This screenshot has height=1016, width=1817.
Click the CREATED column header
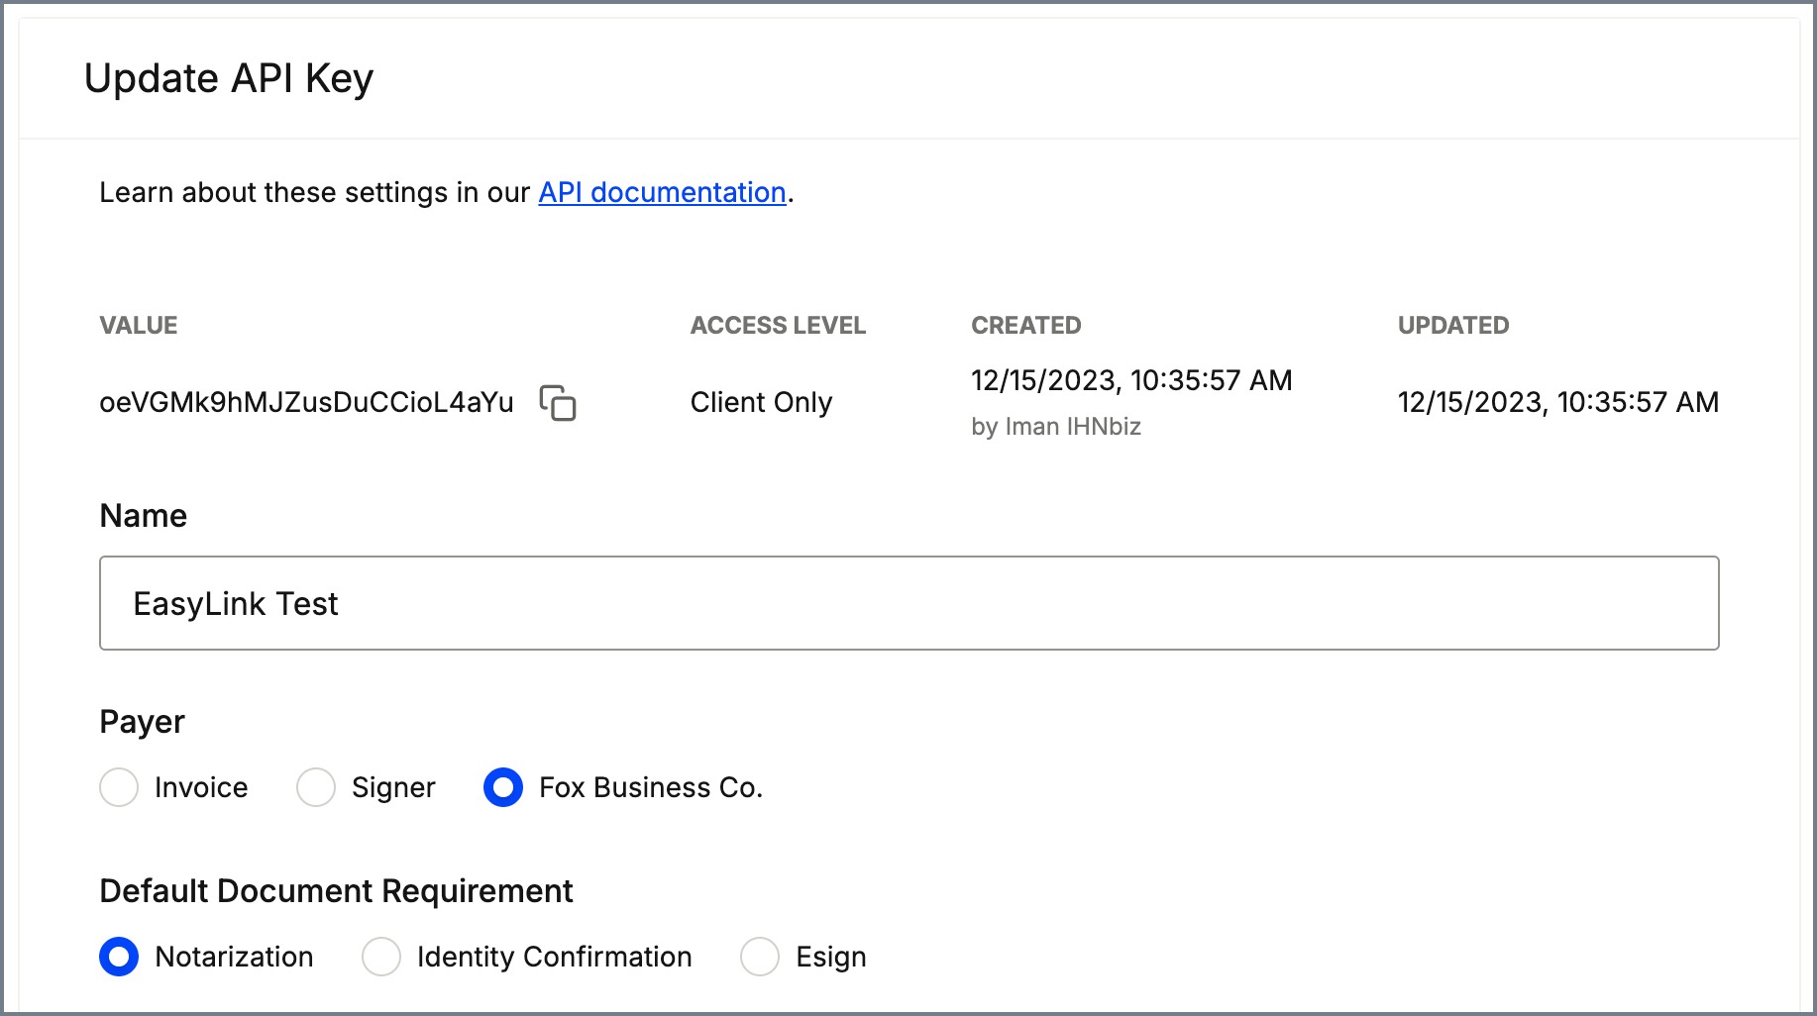pos(1025,325)
